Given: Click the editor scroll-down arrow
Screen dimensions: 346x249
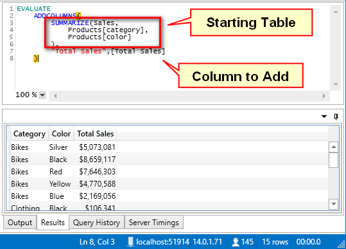Looking at the screenshot, I should pyautogui.click(x=336, y=84).
